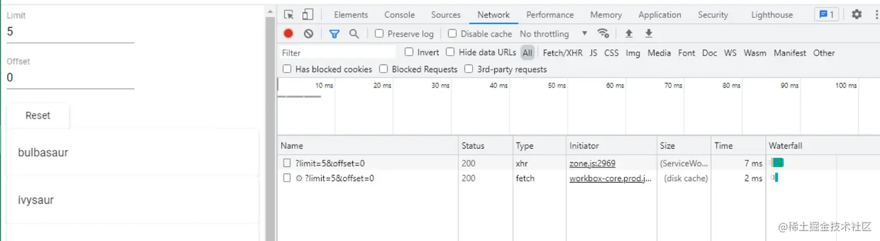Switch to the Console tab
The width and height of the screenshot is (880, 241).
tap(399, 15)
